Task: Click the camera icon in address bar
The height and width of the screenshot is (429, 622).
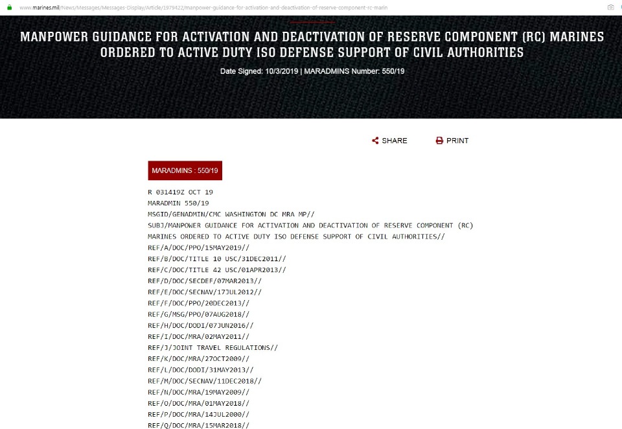Action: coord(611,7)
